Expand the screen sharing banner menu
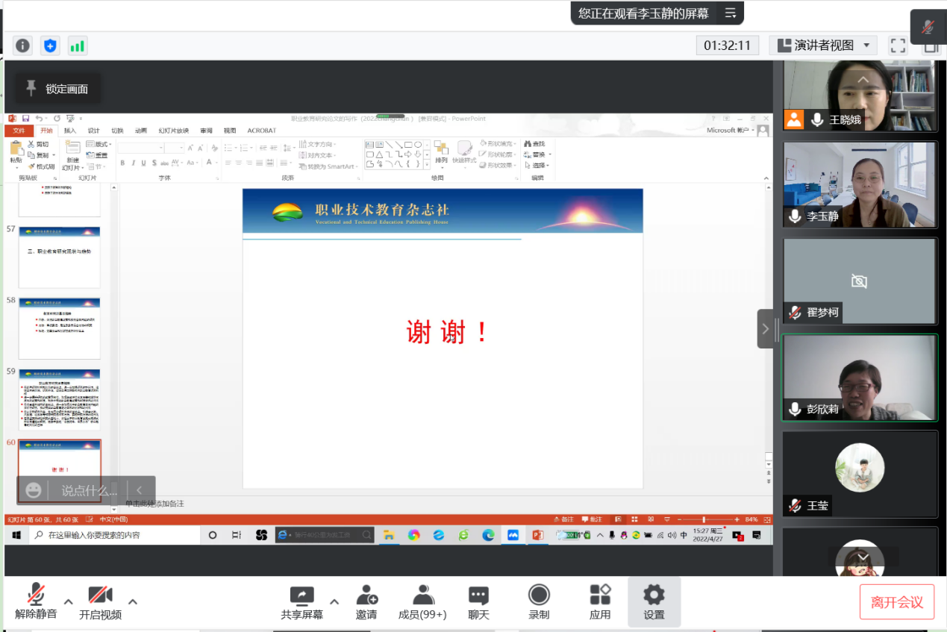Viewport: 947px width, 632px height. pyautogui.click(x=730, y=13)
